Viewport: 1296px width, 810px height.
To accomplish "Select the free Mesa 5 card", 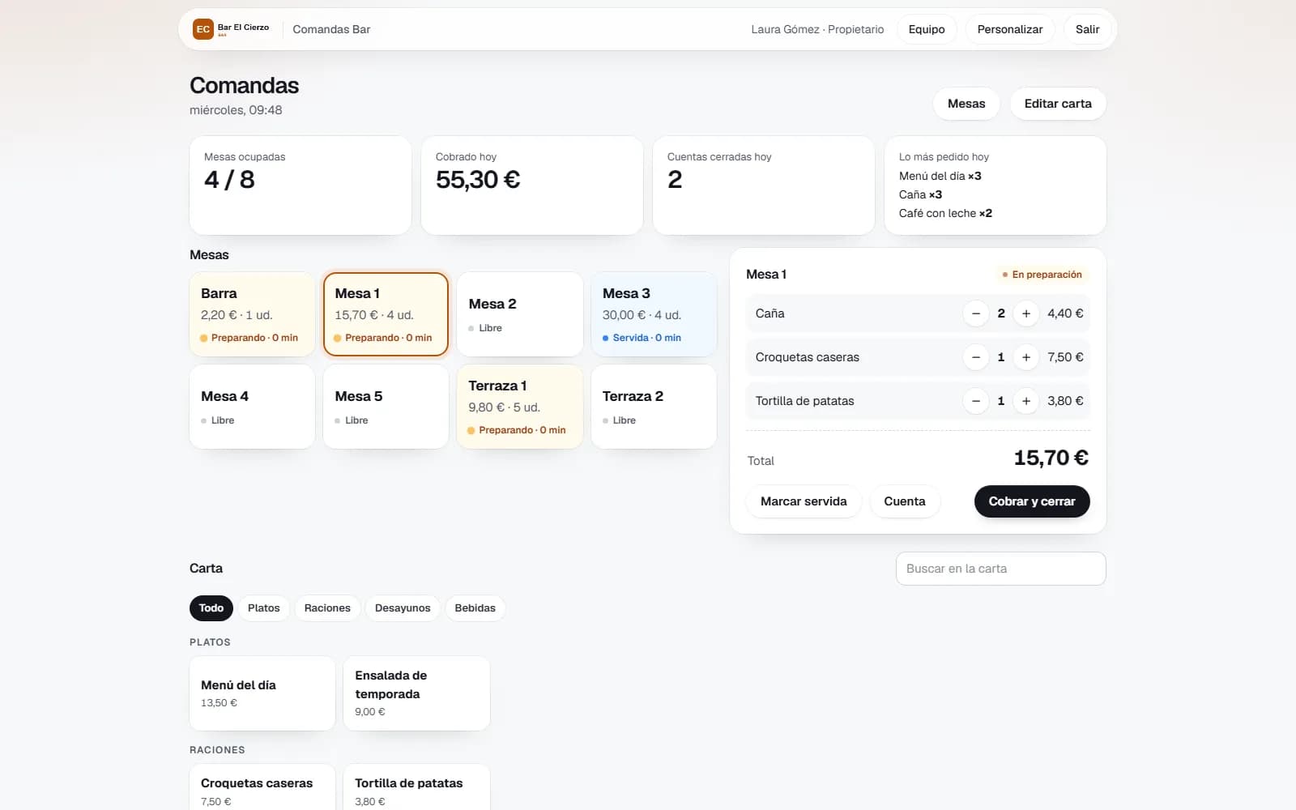I will click(x=386, y=407).
